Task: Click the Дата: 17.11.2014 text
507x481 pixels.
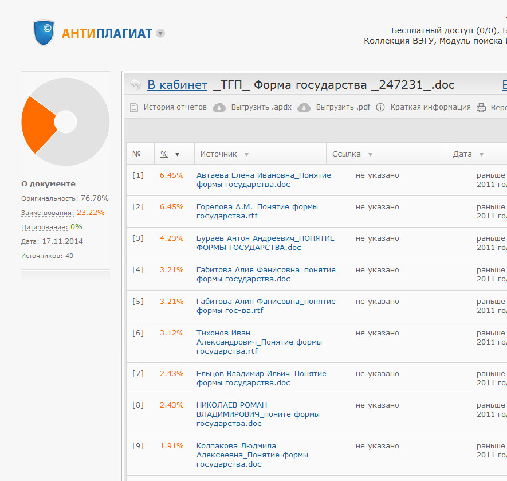Action: point(52,241)
